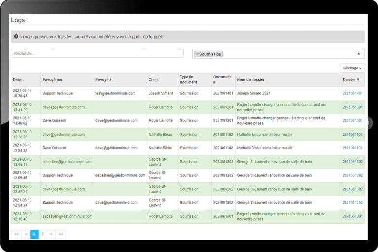This screenshot has height=252, width=378.
Task: Open dossier 2021061301 in the 13:40:02 row
Action: [x=352, y=120]
